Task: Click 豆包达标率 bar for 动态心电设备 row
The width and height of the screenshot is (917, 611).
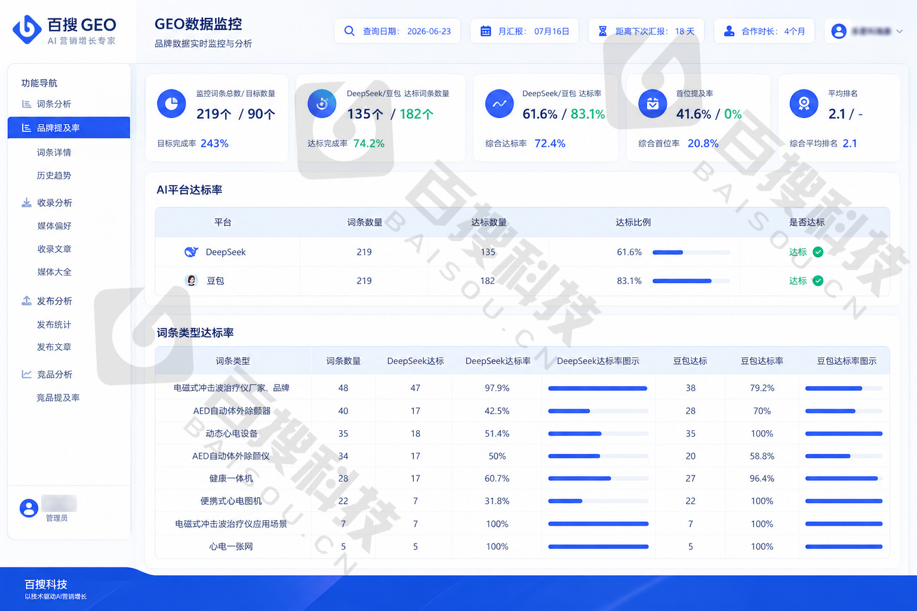Action: pos(844,434)
